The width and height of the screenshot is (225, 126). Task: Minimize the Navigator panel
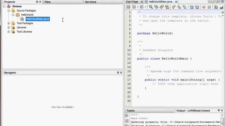pos(118,72)
